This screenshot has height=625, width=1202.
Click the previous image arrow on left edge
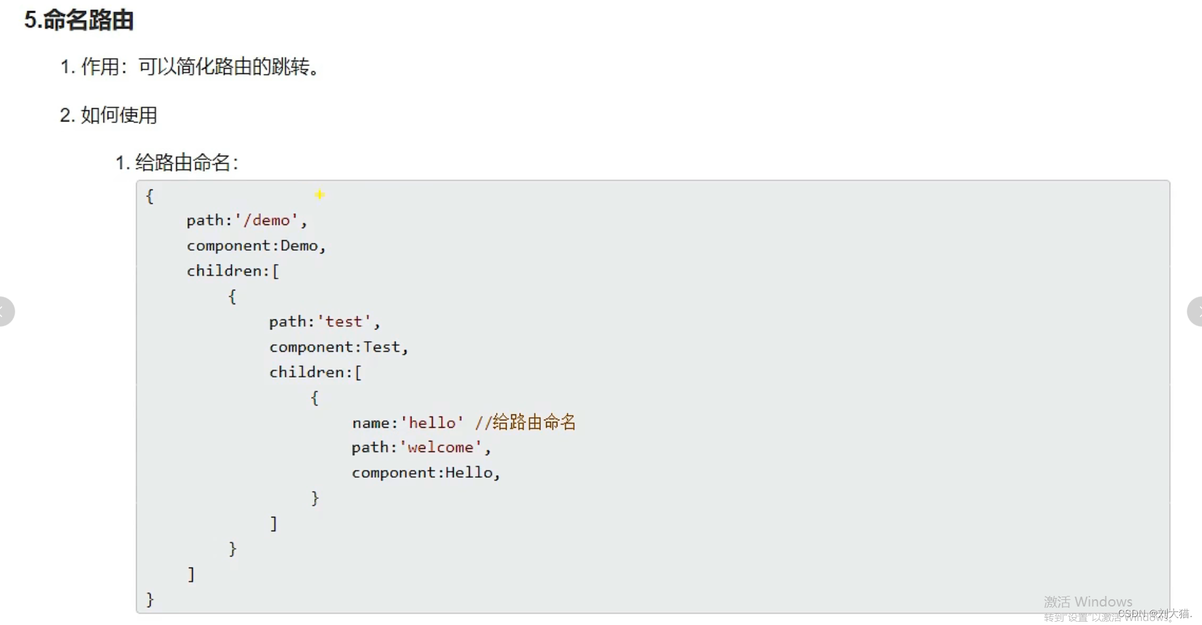point(5,312)
